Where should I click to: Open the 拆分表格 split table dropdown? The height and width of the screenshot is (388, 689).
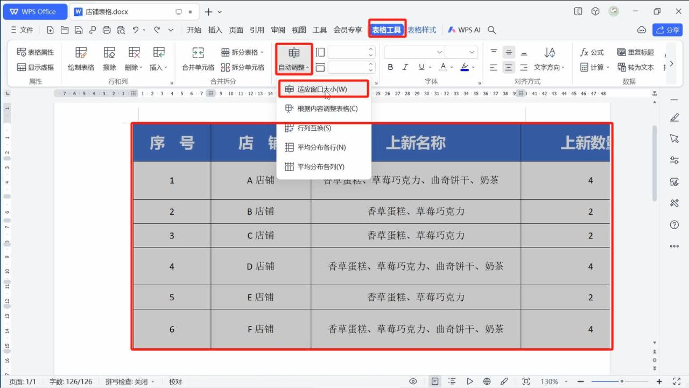(243, 52)
